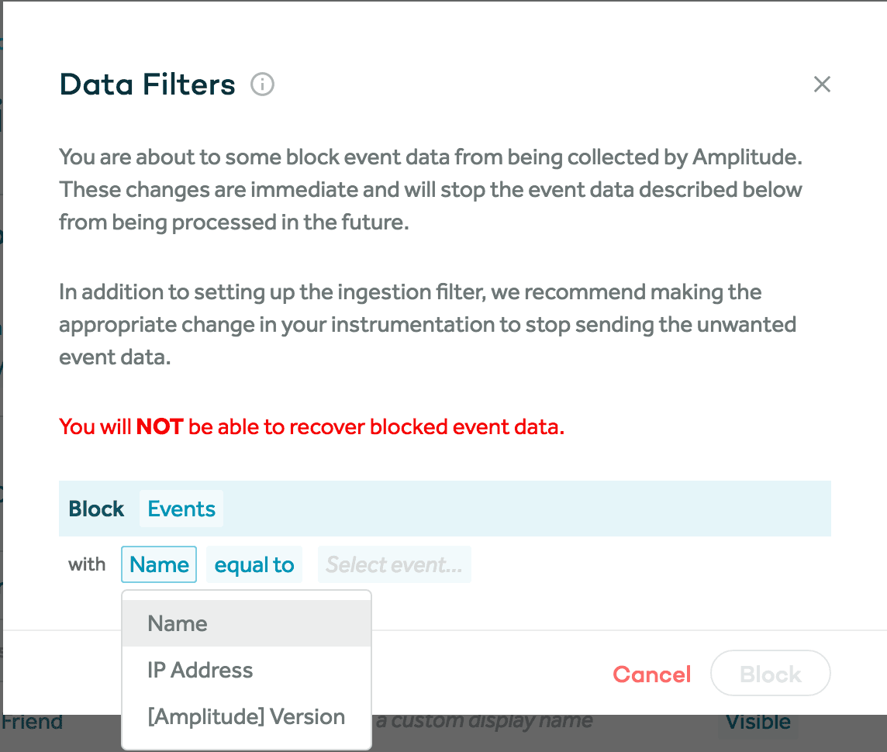The height and width of the screenshot is (752, 887).
Task: Click the Data Filters heading
Action: pyautogui.click(x=147, y=85)
